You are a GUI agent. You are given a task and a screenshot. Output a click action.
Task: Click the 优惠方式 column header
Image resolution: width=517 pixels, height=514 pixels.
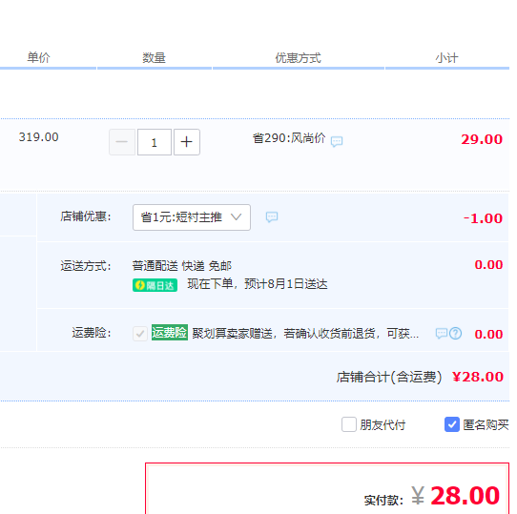[x=298, y=58]
